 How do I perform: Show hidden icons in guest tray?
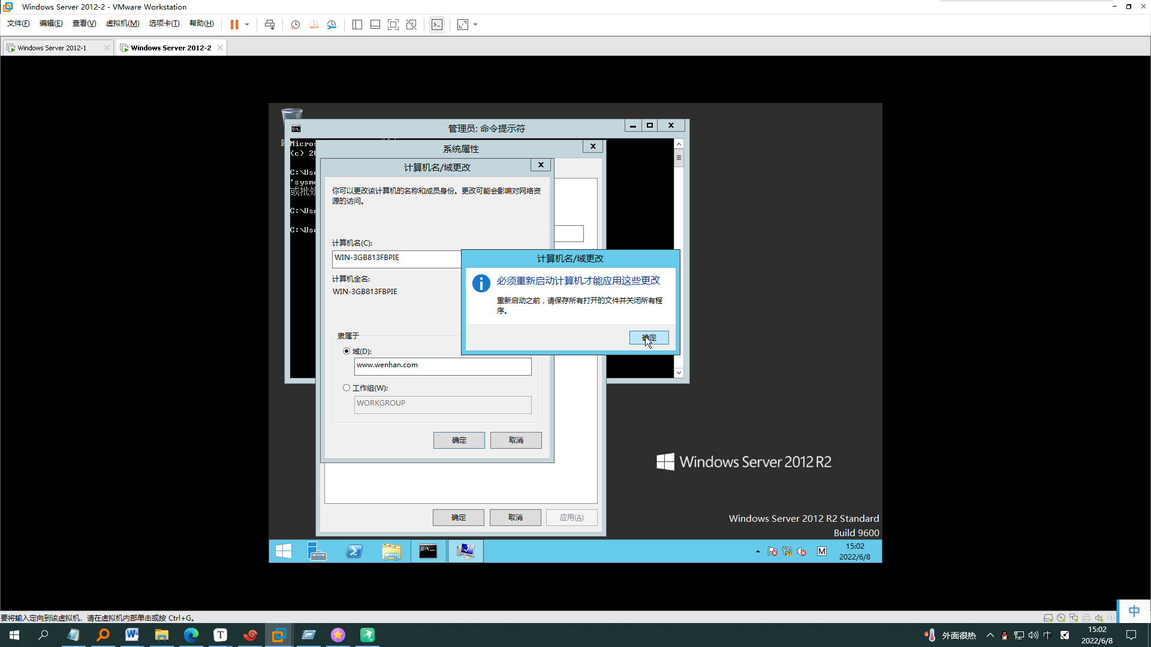[x=758, y=551]
